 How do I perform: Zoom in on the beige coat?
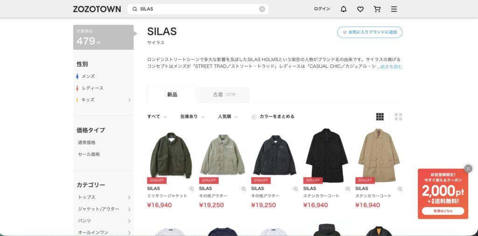(400, 189)
